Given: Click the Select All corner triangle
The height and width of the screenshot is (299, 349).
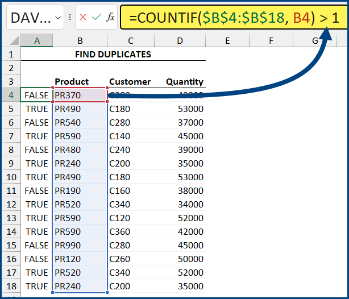Looking at the screenshot, I should tap(11, 41).
